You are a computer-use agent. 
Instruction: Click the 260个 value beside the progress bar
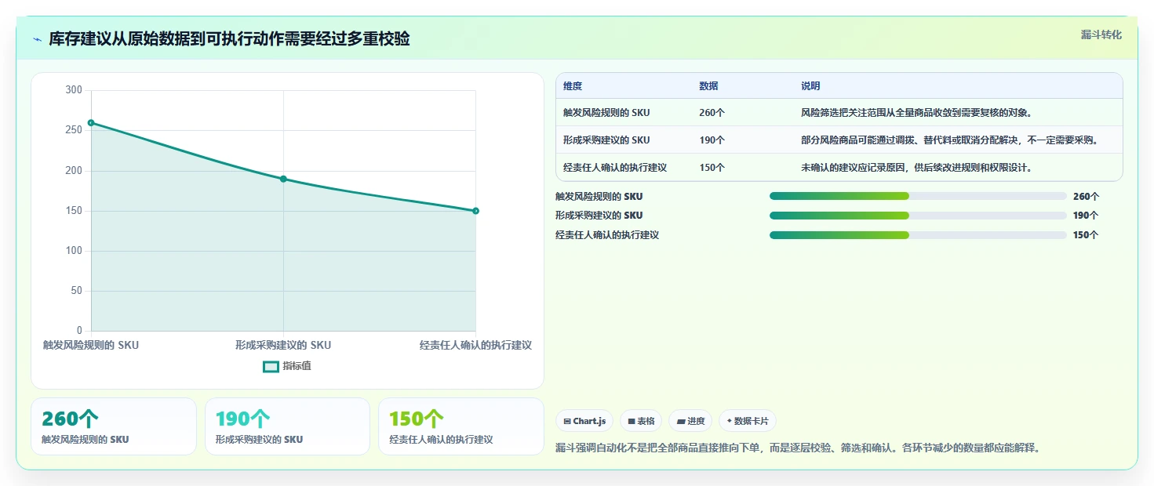pyautogui.click(x=1087, y=196)
